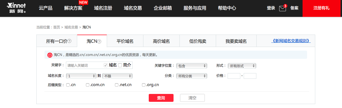Click the Xinnet 新网 logo
342x108 pixels.
[16, 8]
